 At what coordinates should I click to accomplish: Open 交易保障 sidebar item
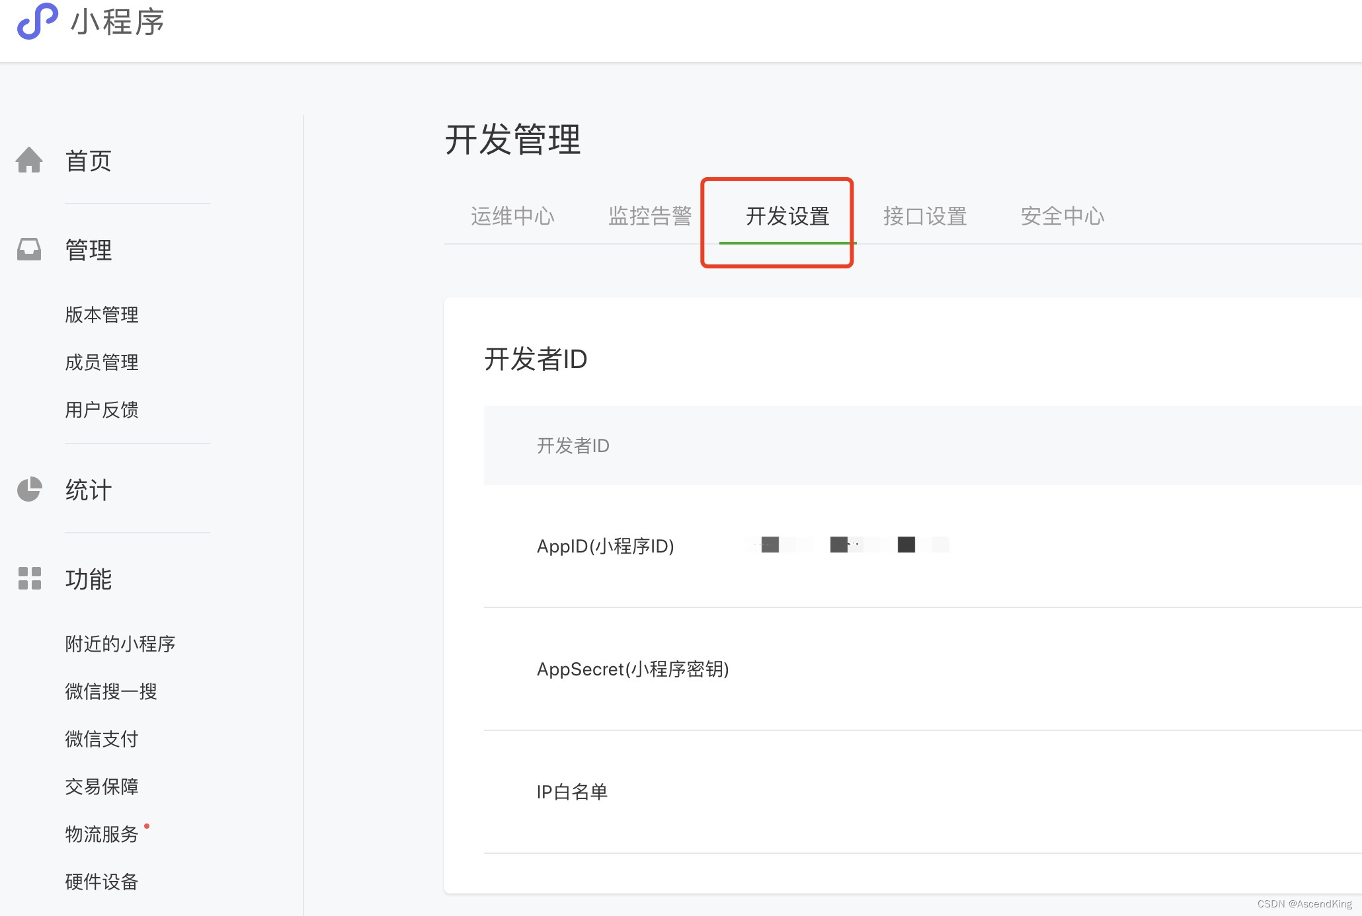pyautogui.click(x=102, y=786)
